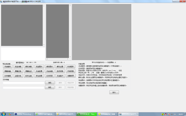The image size is (186, 116).
Task: Click 浏览 beside the 发送奖品 row
Action: tap(50, 87)
